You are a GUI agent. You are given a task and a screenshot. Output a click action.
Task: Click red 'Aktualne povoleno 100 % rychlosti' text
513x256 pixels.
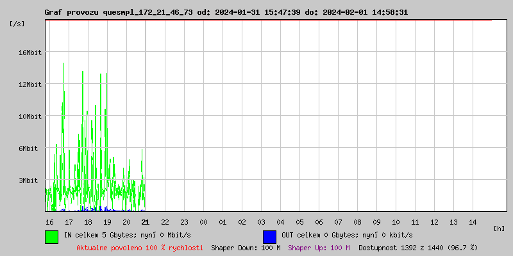[140, 248]
